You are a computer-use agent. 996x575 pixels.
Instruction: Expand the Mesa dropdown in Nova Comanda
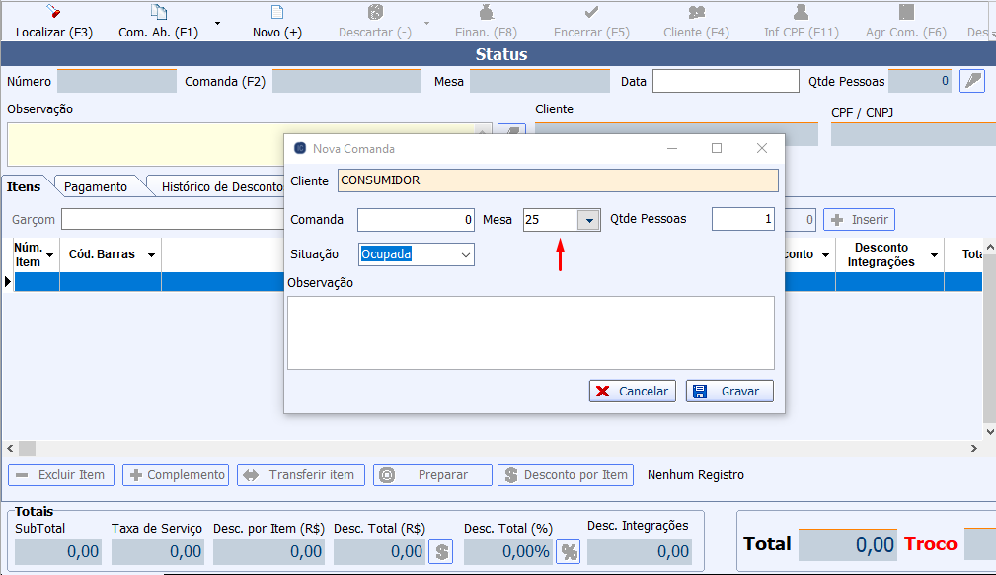tap(588, 220)
